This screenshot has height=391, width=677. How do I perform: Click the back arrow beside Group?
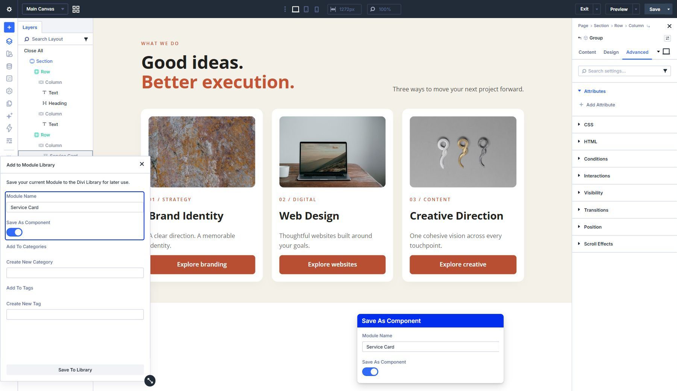[x=580, y=38]
